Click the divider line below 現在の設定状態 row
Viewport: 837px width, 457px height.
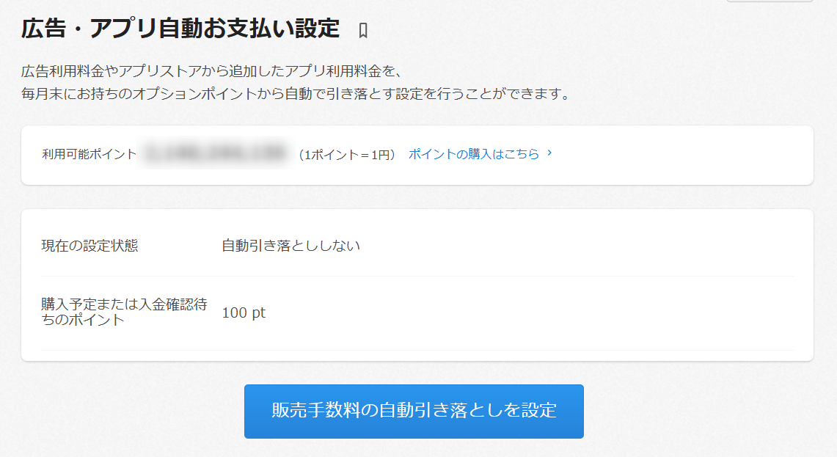[x=417, y=277]
